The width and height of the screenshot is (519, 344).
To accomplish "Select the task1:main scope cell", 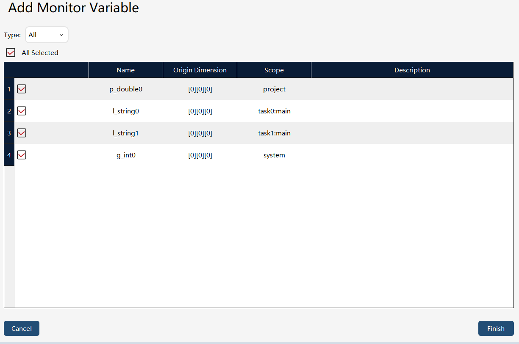I will 274,133.
